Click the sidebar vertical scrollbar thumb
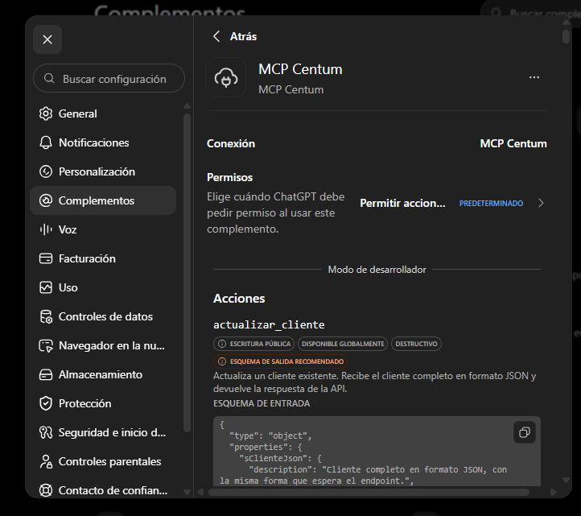Image resolution: width=581 pixels, height=516 pixels. coord(187,273)
